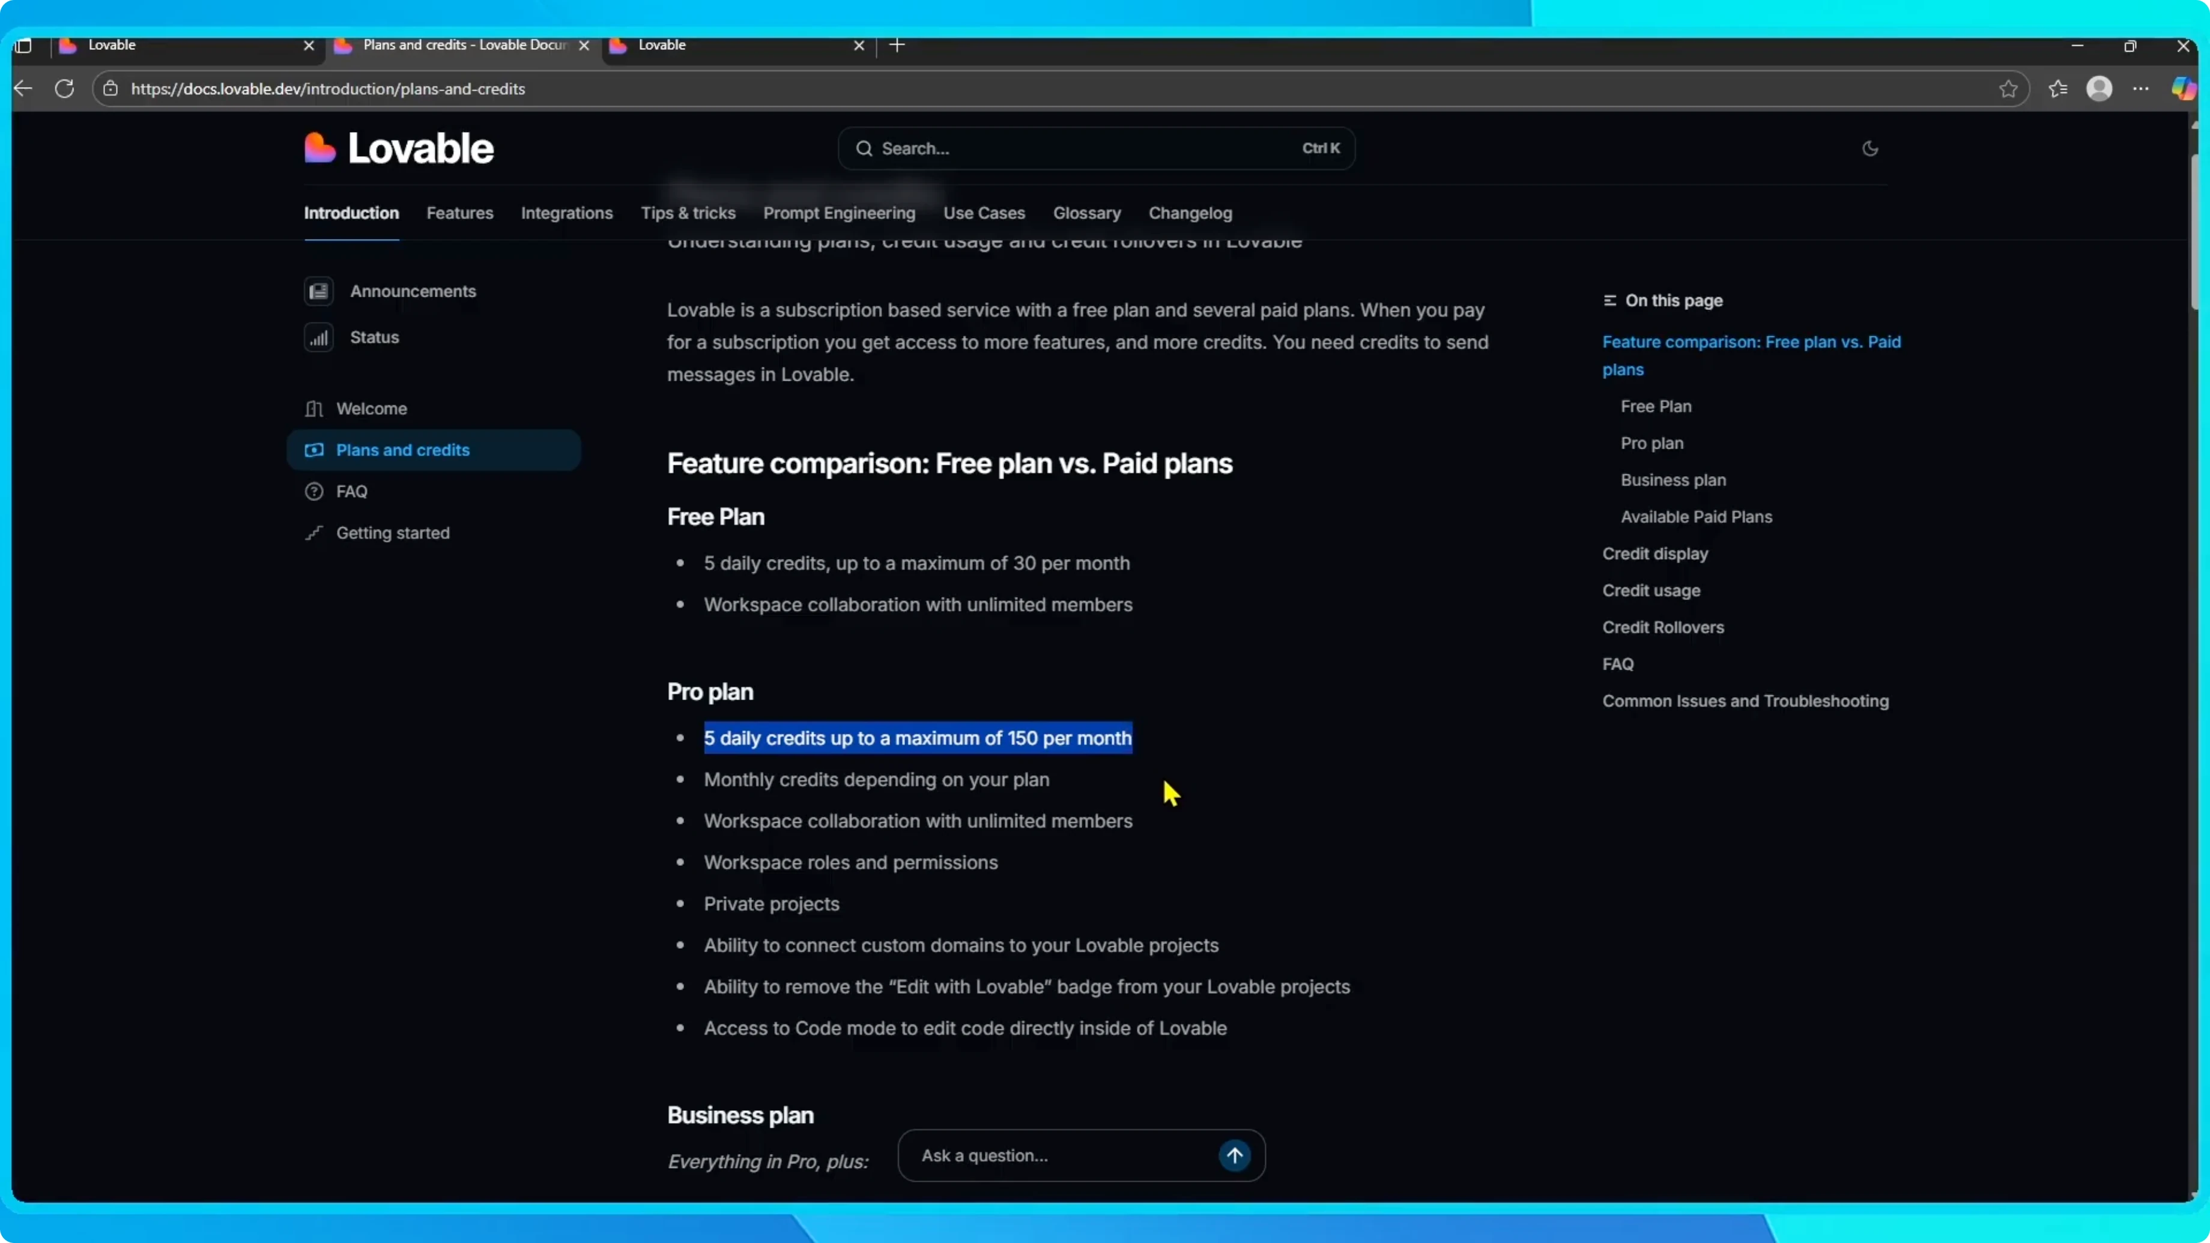Open the Tips & tricks tab
The image size is (2210, 1243).
688,213
